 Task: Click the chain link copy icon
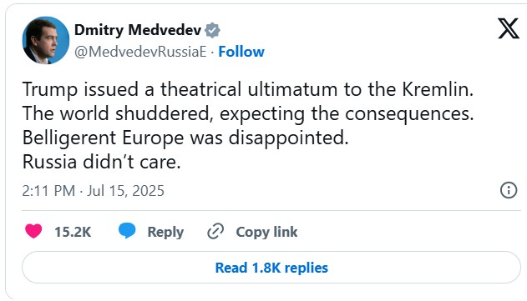tap(215, 232)
